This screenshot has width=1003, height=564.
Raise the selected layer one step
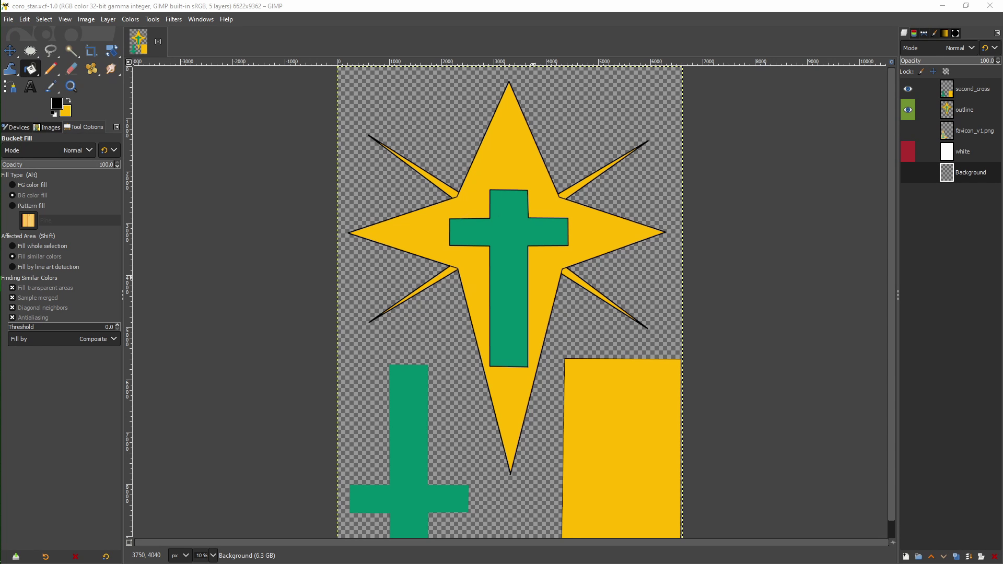pos(931,557)
